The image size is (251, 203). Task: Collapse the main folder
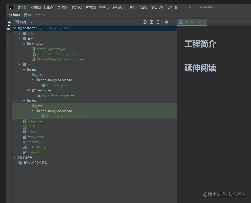24,69
